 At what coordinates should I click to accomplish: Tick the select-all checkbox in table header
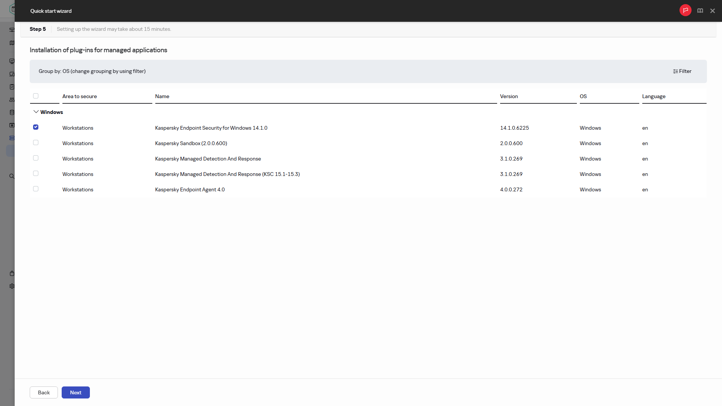point(36,96)
